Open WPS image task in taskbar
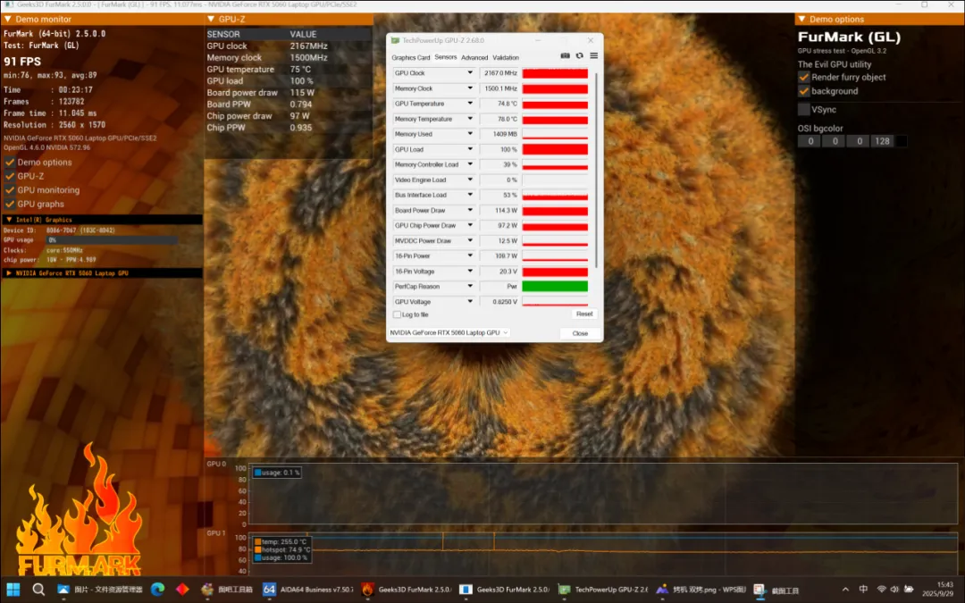Image resolution: width=965 pixels, height=603 pixels. (x=701, y=589)
